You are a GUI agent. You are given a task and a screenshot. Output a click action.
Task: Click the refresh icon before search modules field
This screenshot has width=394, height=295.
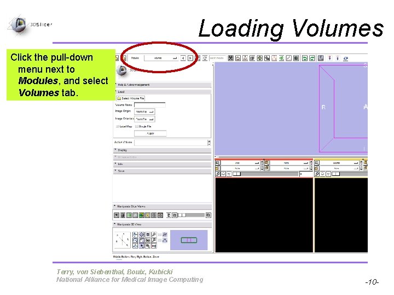pos(205,58)
